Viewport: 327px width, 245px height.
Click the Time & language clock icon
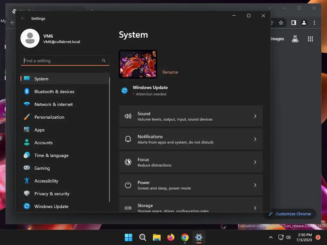tap(27, 155)
